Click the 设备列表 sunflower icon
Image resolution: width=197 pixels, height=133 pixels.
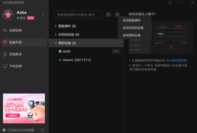[x=5, y=42]
